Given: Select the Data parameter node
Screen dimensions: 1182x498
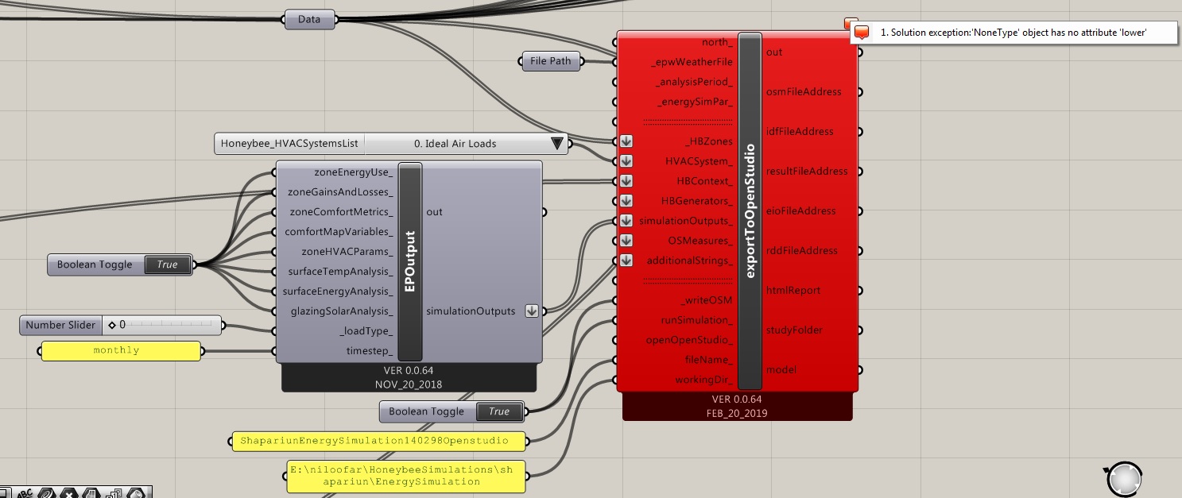Looking at the screenshot, I should point(309,20).
